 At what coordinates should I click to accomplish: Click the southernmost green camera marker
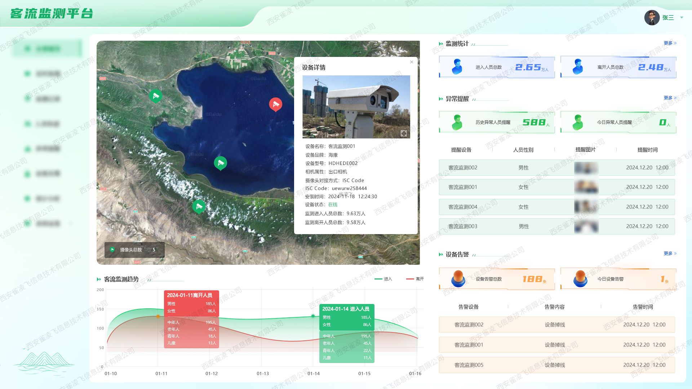click(x=199, y=207)
